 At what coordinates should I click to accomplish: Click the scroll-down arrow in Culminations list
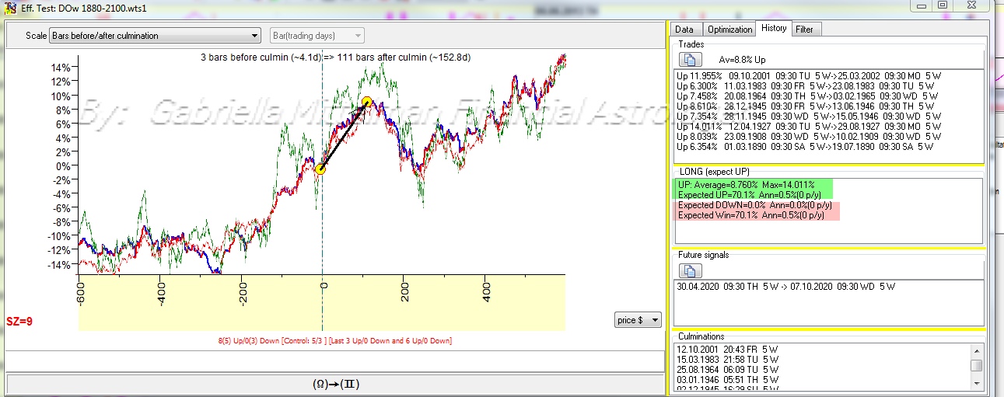(x=976, y=383)
